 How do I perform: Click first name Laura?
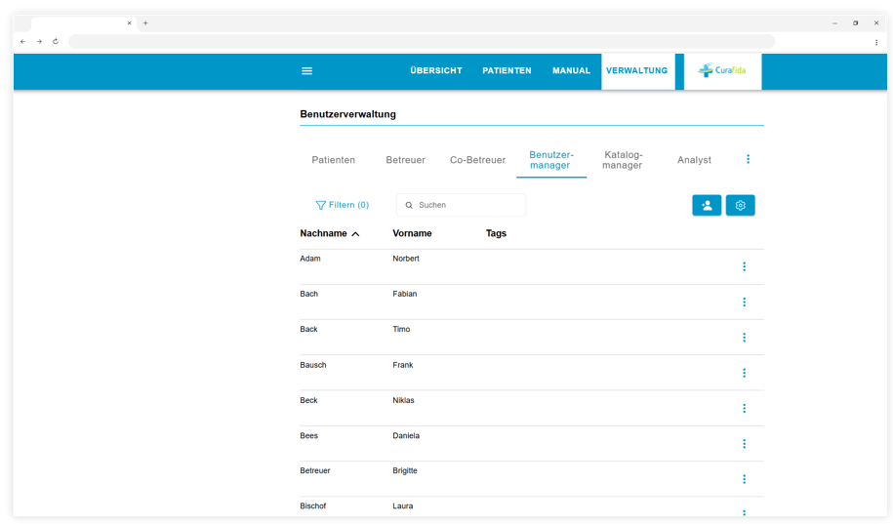tap(403, 505)
